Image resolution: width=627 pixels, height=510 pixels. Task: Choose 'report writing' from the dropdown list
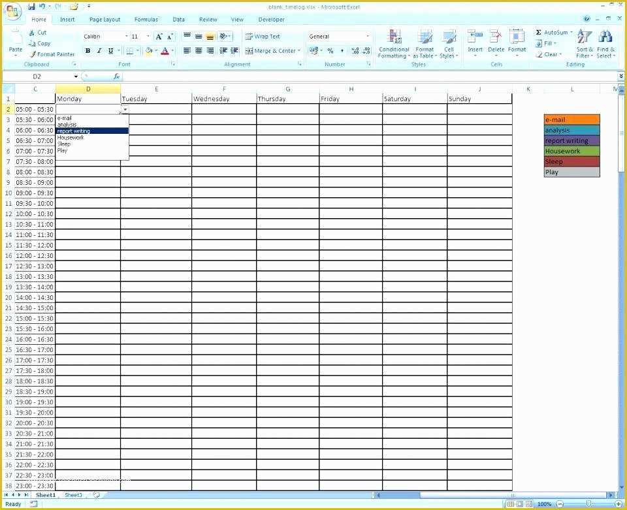click(x=92, y=131)
